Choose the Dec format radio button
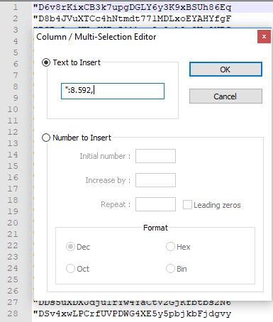This screenshot has height=322, width=273. (70, 247)
